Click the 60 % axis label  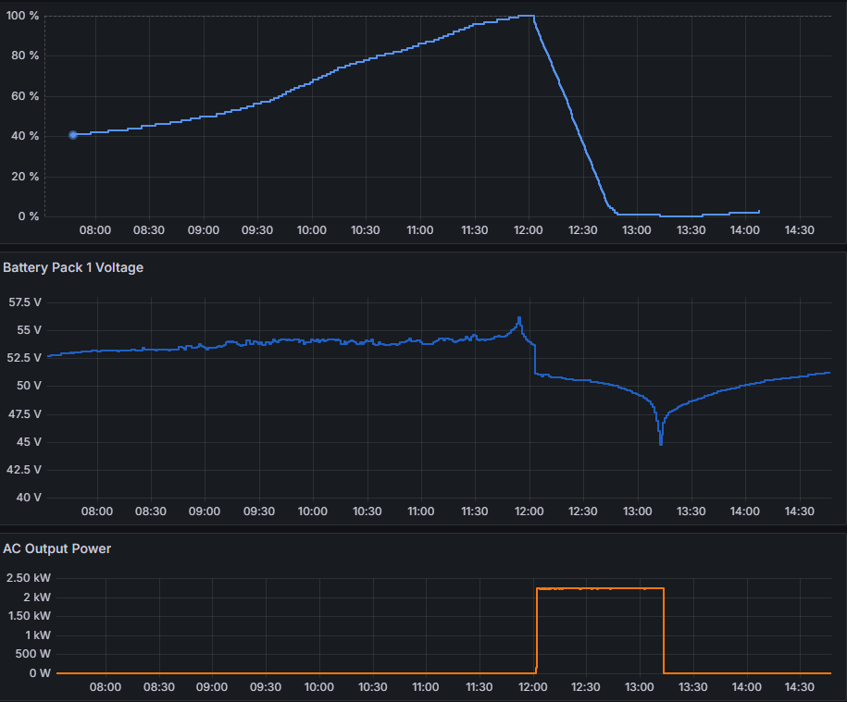(25, 96)
